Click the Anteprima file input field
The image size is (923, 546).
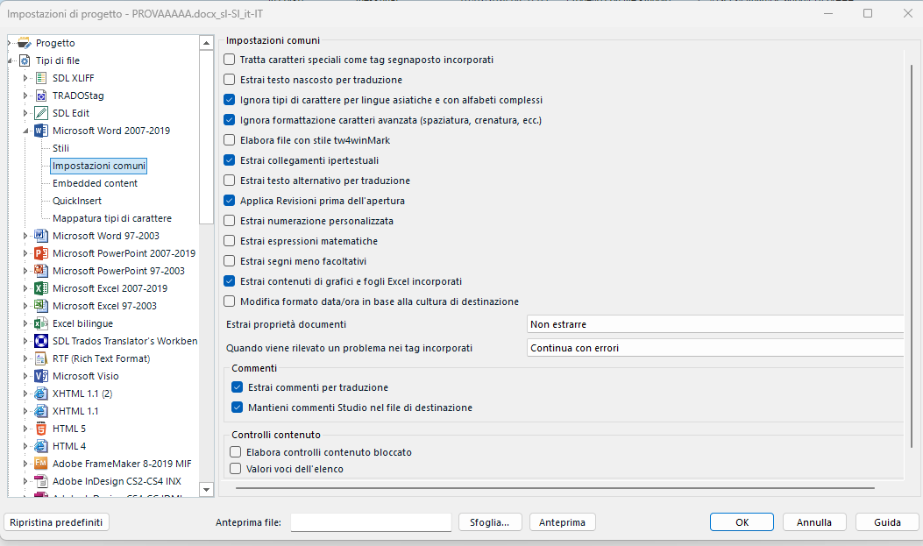click(371, 522)
